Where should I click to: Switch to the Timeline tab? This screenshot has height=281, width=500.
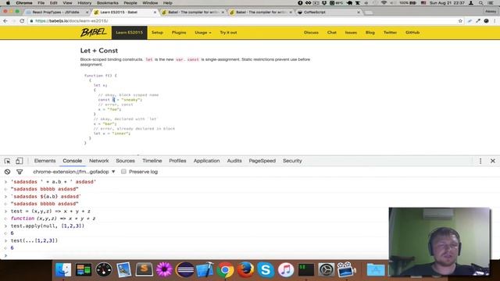(x=152, y=161)
